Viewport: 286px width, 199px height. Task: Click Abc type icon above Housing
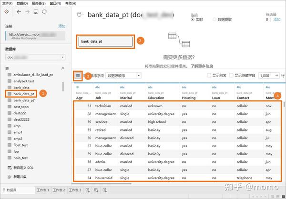(x=184, y=87)
